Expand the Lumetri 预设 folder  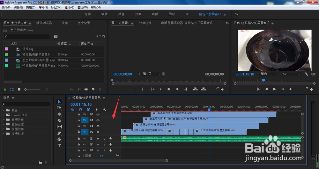3,115
